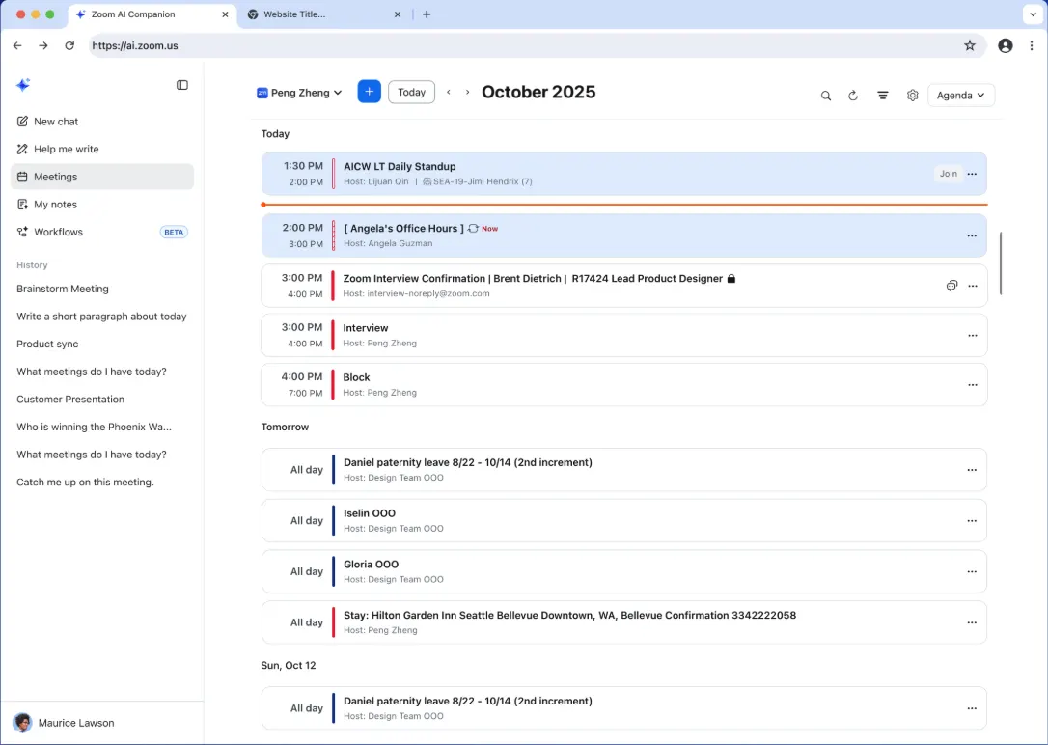Open the Agenda view dropdown
1048x745 pixels.
(961, 95)
